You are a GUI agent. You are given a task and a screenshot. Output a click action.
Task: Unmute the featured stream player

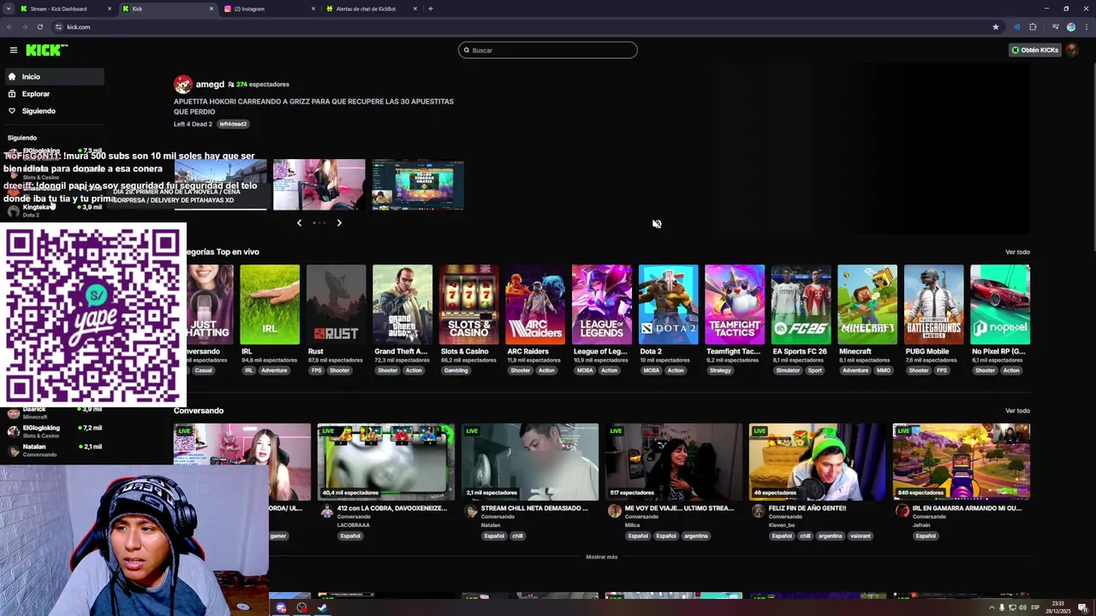tap(657, 224)
